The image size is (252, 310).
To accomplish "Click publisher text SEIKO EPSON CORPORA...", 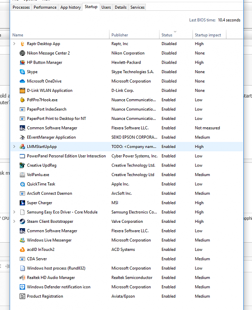I will 134,137.
